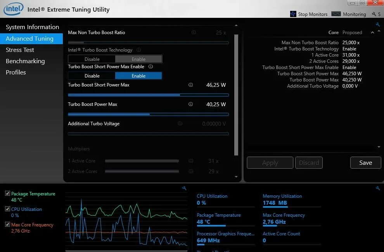Click the Core column header
This screenshot has width=384, height=252.
tap(333, 32)
